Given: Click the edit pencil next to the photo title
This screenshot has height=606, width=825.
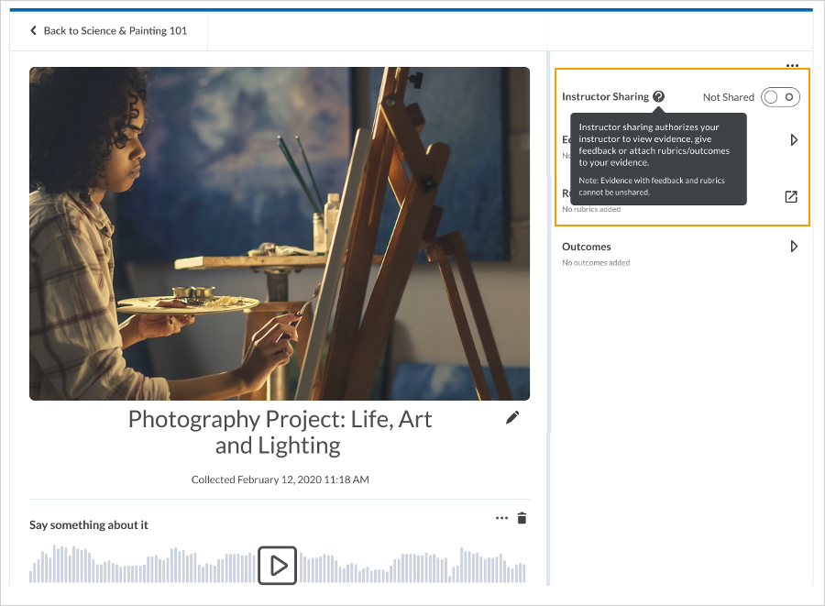Looking at the screenshot, I should pos(512,417).
